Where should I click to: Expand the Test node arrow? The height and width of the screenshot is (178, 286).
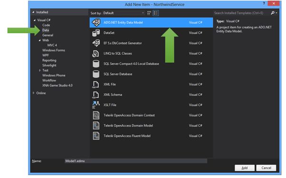39,70
